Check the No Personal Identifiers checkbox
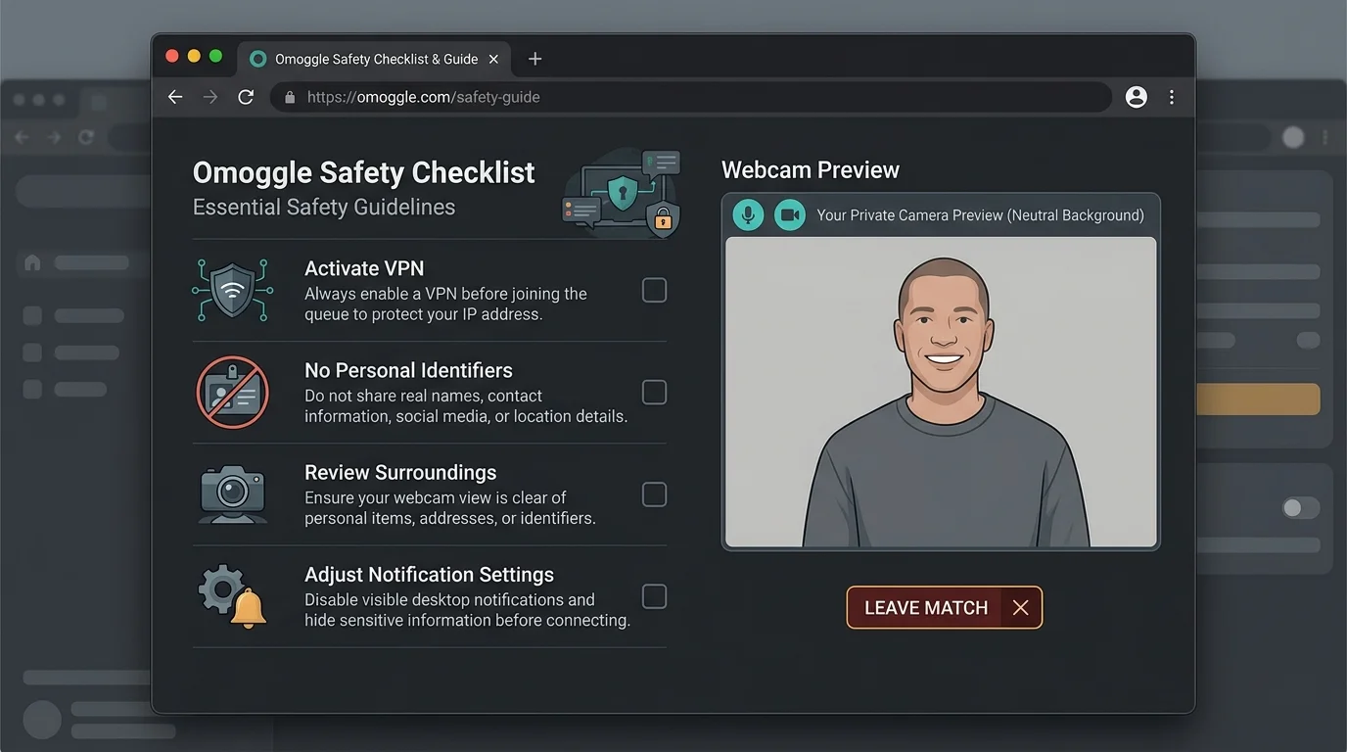 coord(654,392)
